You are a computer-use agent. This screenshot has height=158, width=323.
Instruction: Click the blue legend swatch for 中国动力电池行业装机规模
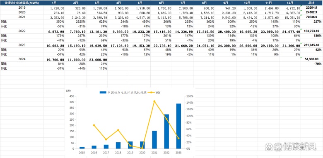pyautogui.click(x=103, y=92)
